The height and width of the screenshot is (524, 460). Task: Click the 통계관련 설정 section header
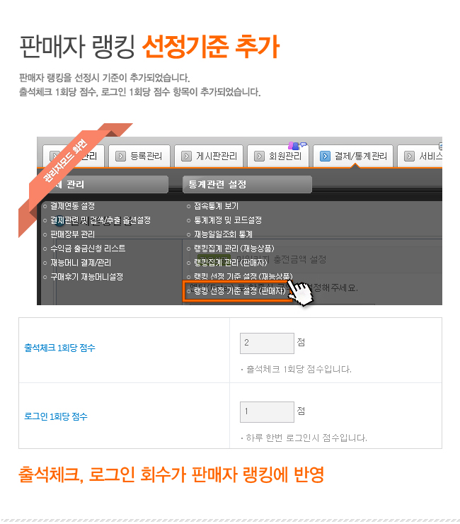(247, 185)
